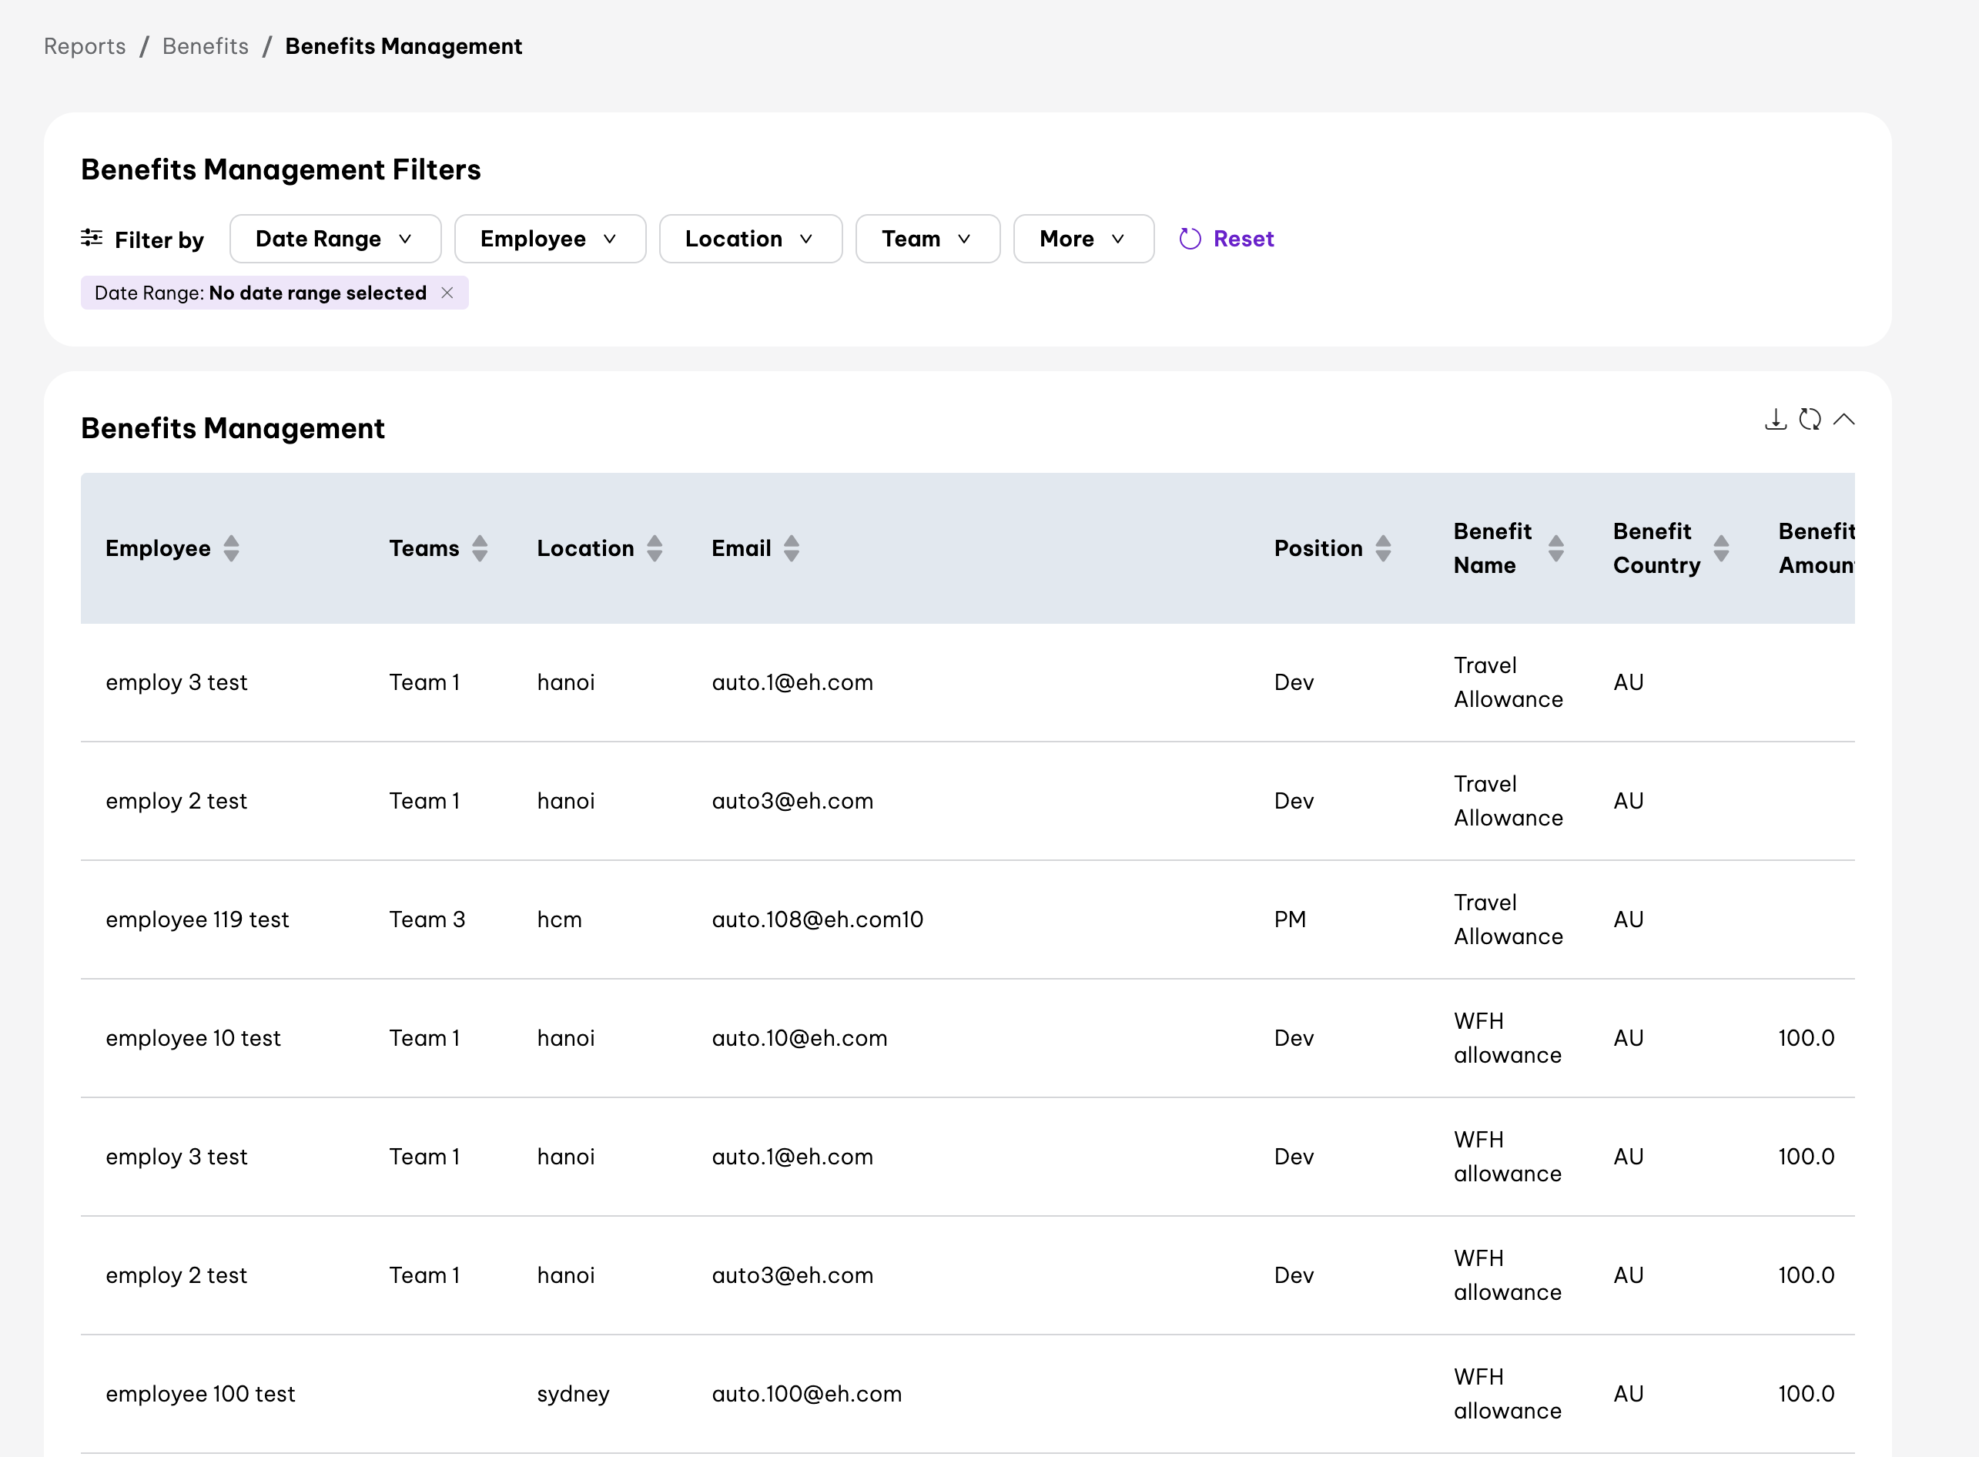The height and width of the screenshot is (1457, 1979).
Task: Collapse the Benefits Management panel
Action: click(x=1843, y=419)
